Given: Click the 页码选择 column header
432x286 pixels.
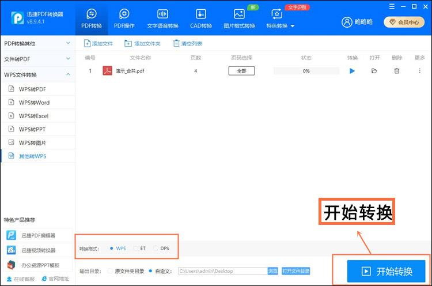Looking at the screenshot, I should pos(241,58).
